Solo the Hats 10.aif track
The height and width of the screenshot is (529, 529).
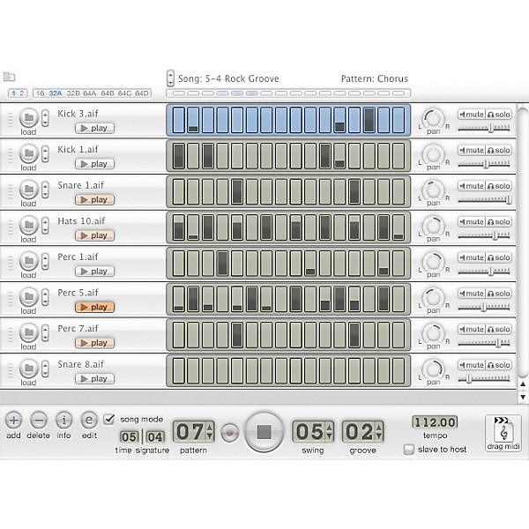tap(499, 222)
